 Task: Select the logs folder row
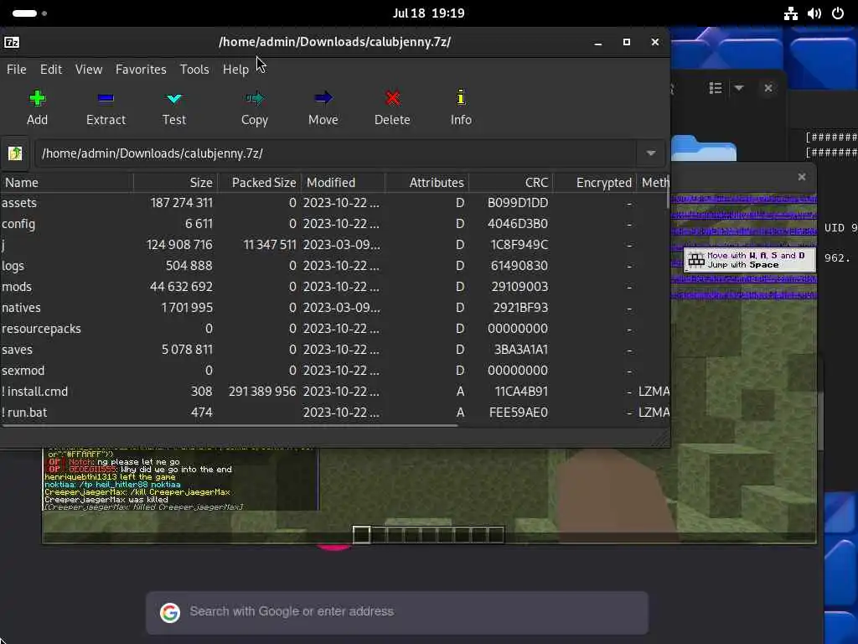point(335,266)
